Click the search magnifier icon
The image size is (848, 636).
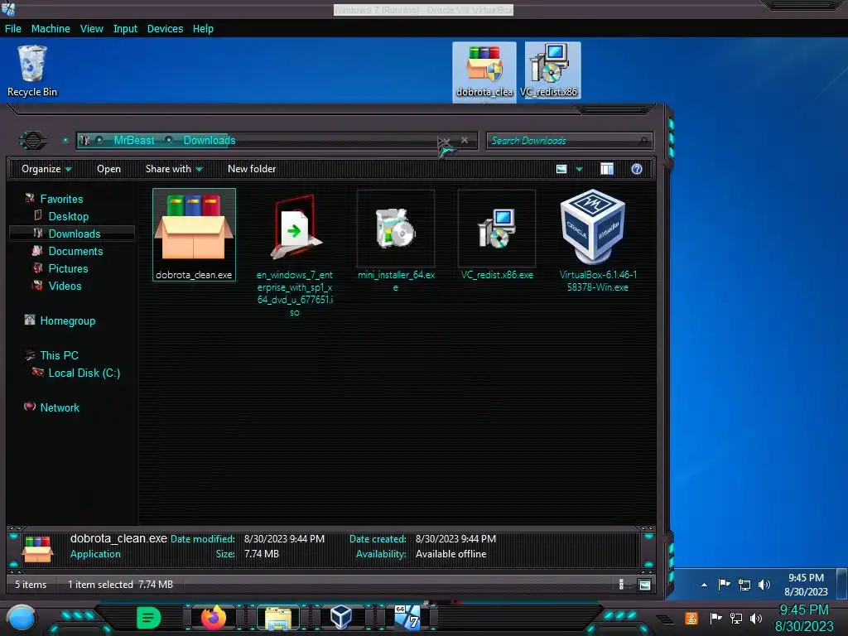643,141
